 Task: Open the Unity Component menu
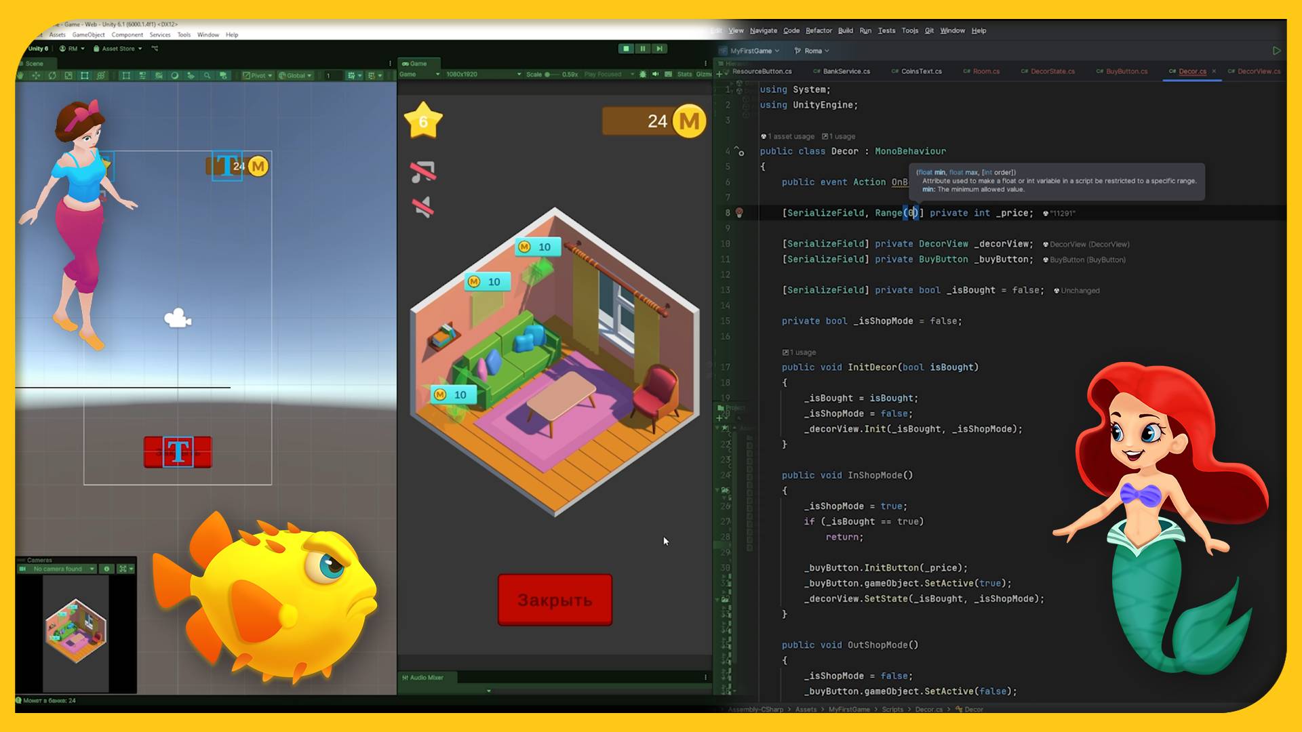pos(127,35)
